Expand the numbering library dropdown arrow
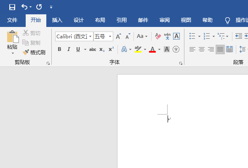Image resolution: width=248 pixels, height=168 pixels. tap(213, 36)
